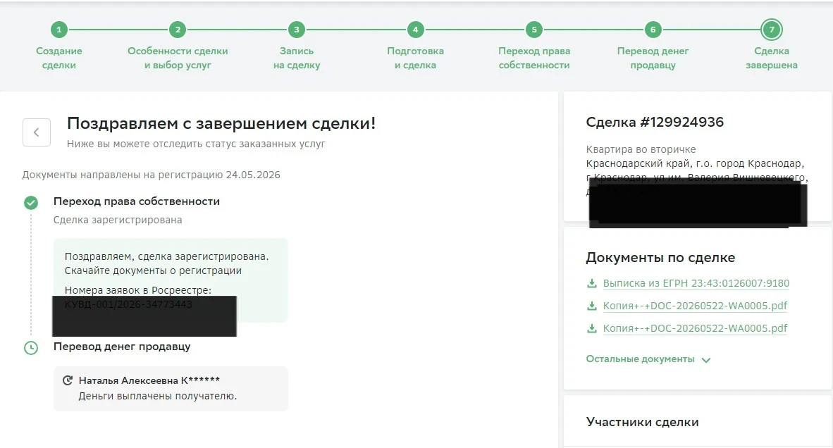This screenshot has width=833, height=448.
Task: Click download icon for the first Копия PDF
Action: coord(591,306)
